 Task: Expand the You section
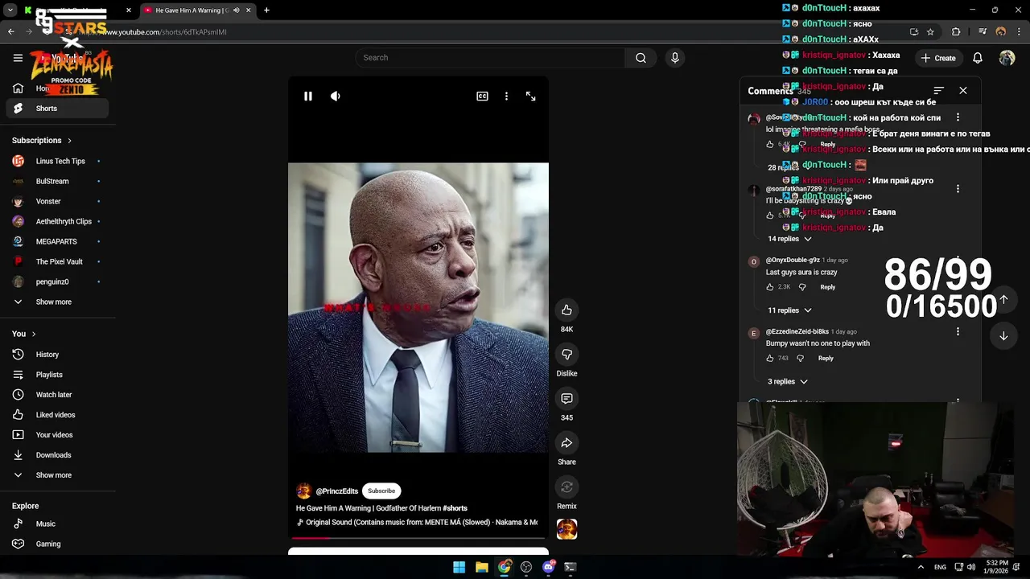[x=24, y=334]
